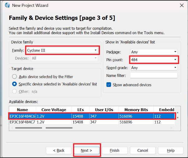
Task: Open the Family dropdown showing Cyclone III
Action: pos(62,50)
